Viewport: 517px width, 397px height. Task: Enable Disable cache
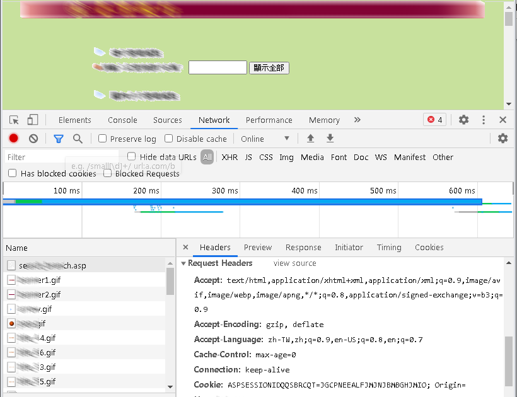168,139
